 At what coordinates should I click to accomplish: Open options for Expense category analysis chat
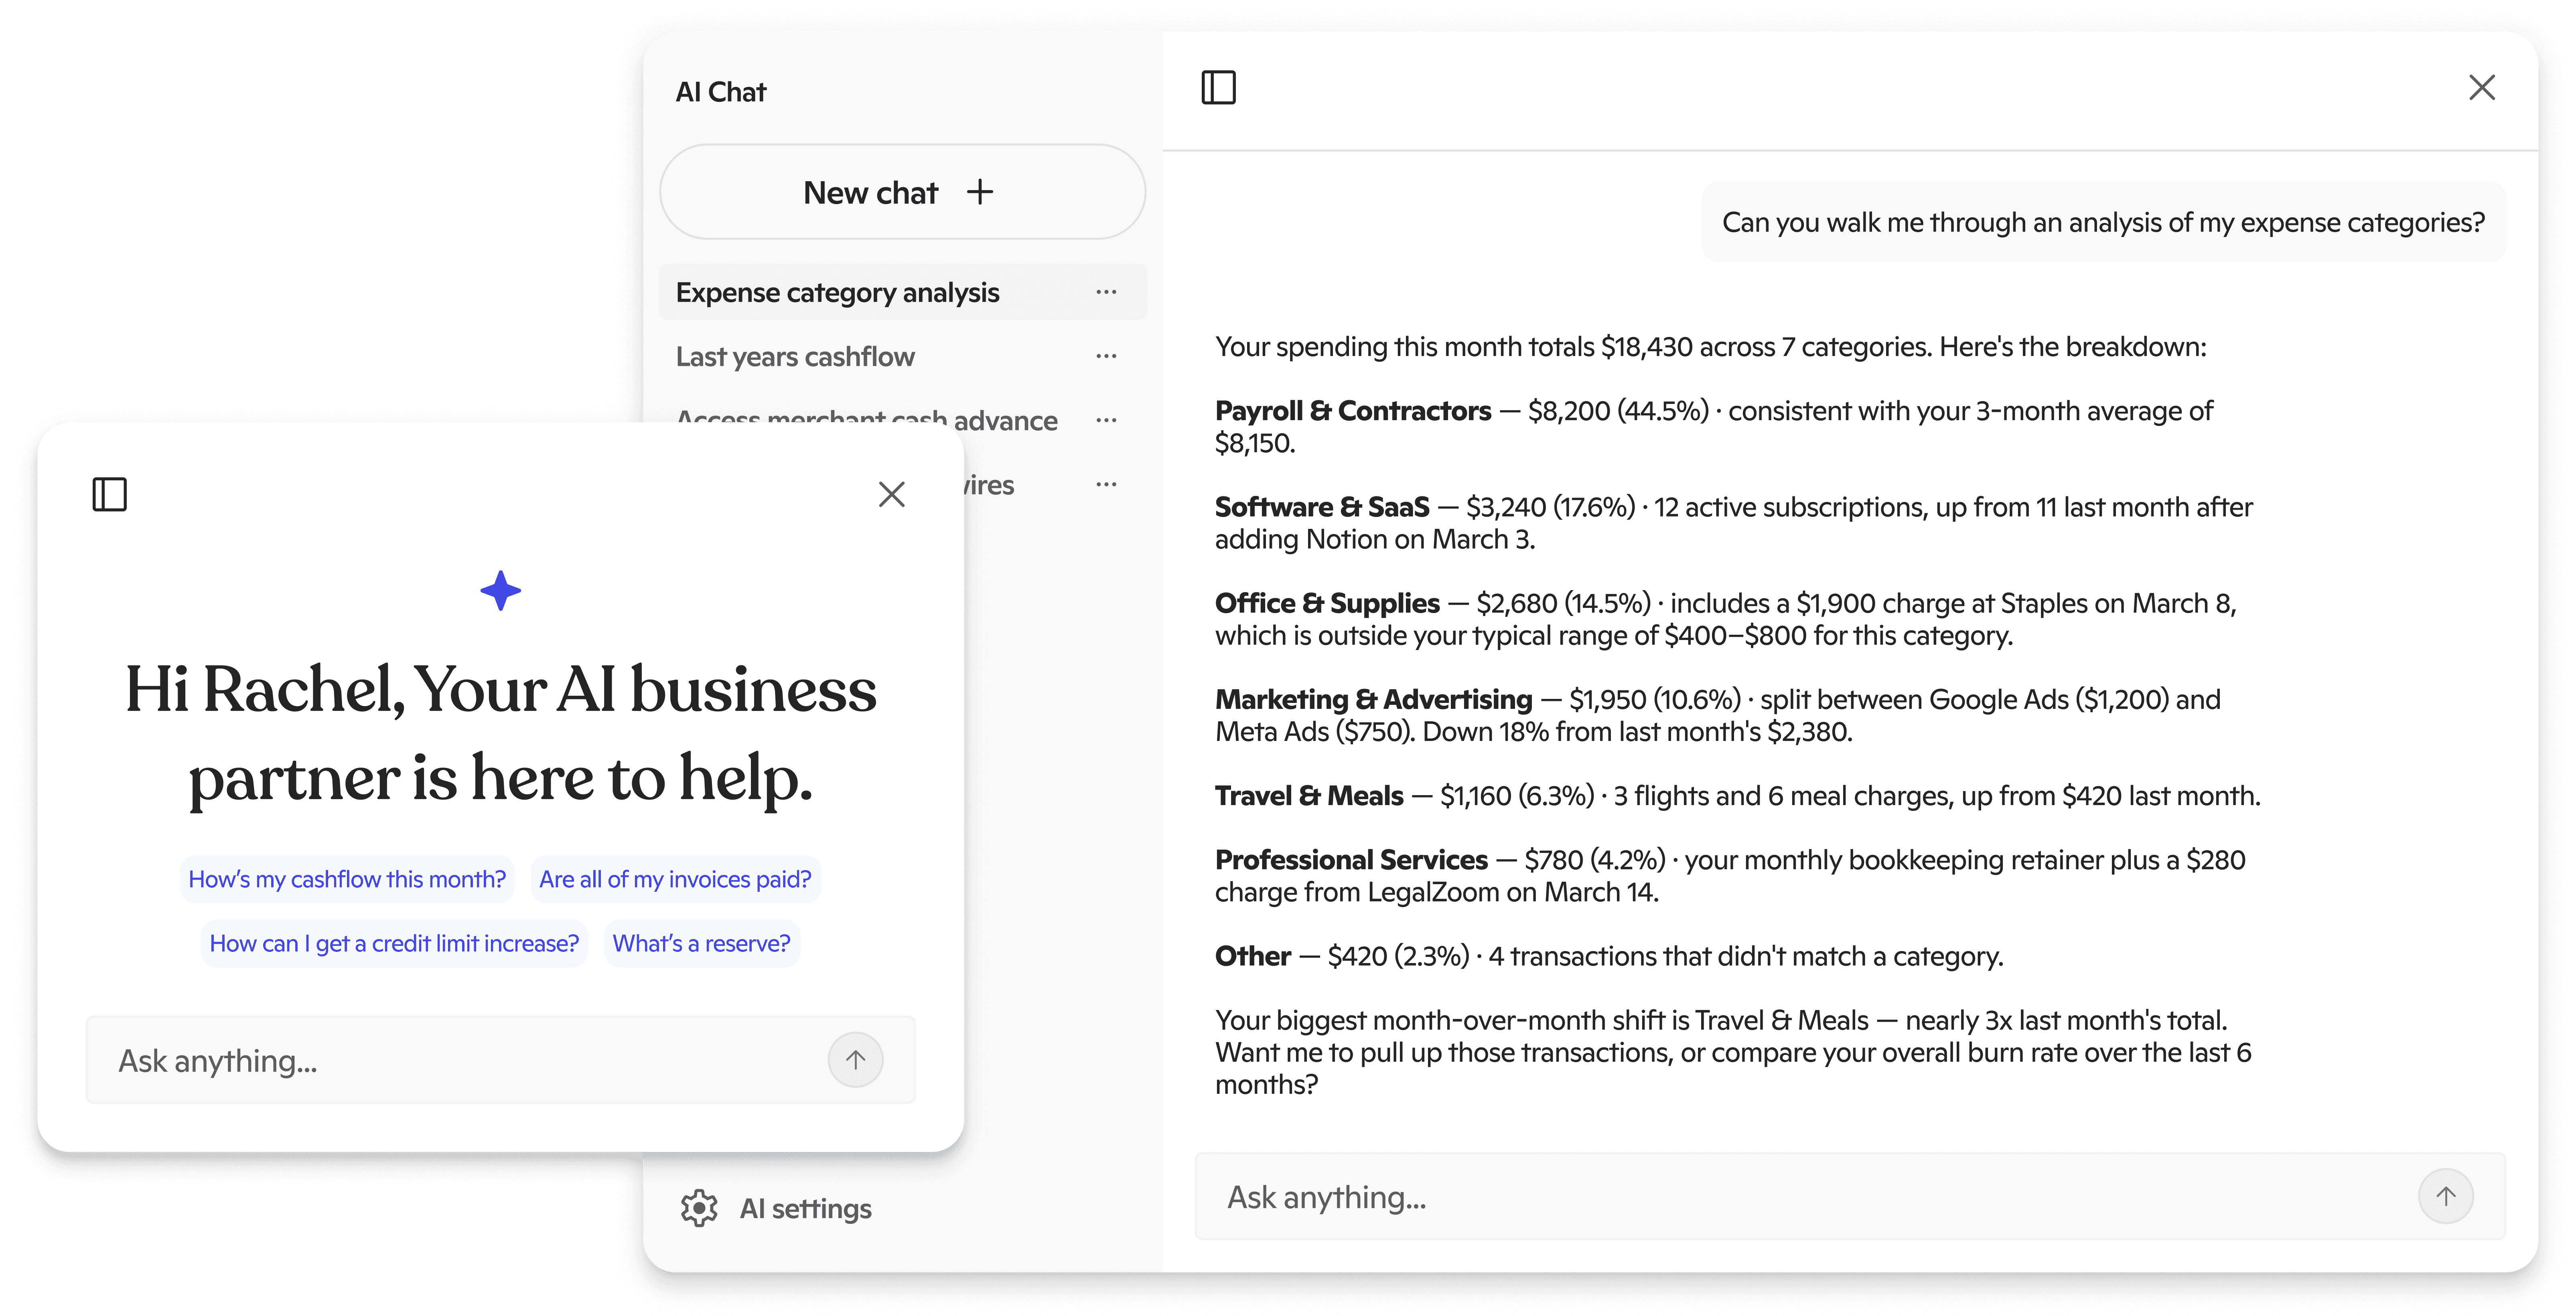[x=1106, y=292]
